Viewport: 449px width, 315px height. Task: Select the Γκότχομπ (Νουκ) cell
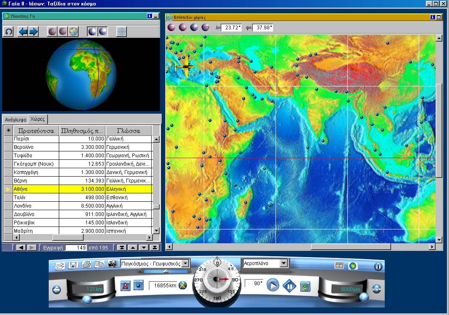click(x=36, y=164)
